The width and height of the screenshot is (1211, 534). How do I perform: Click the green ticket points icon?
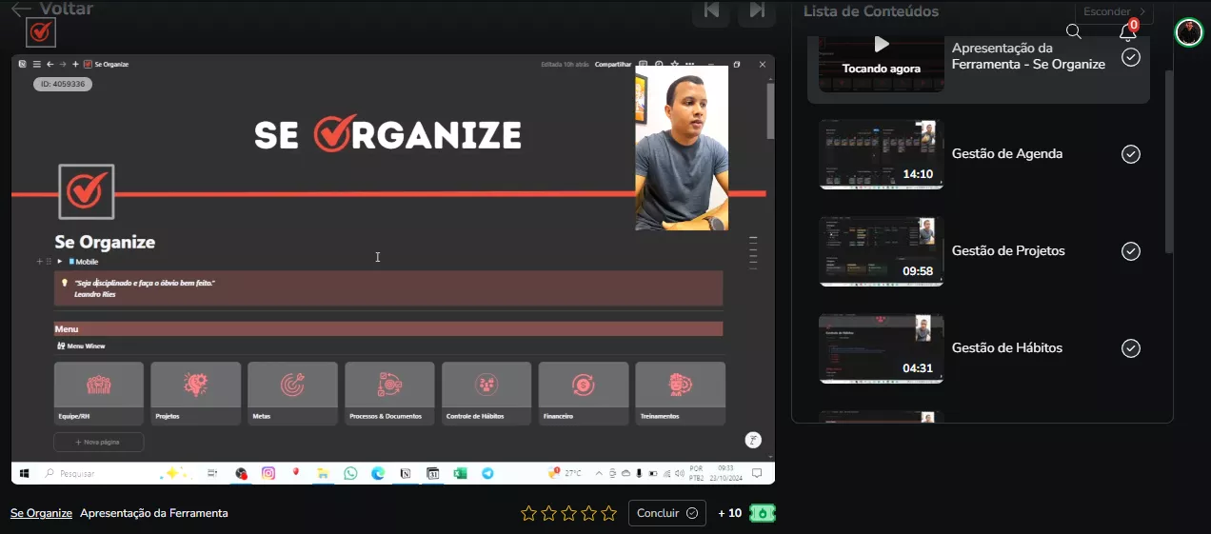click(x=763, y=513)
